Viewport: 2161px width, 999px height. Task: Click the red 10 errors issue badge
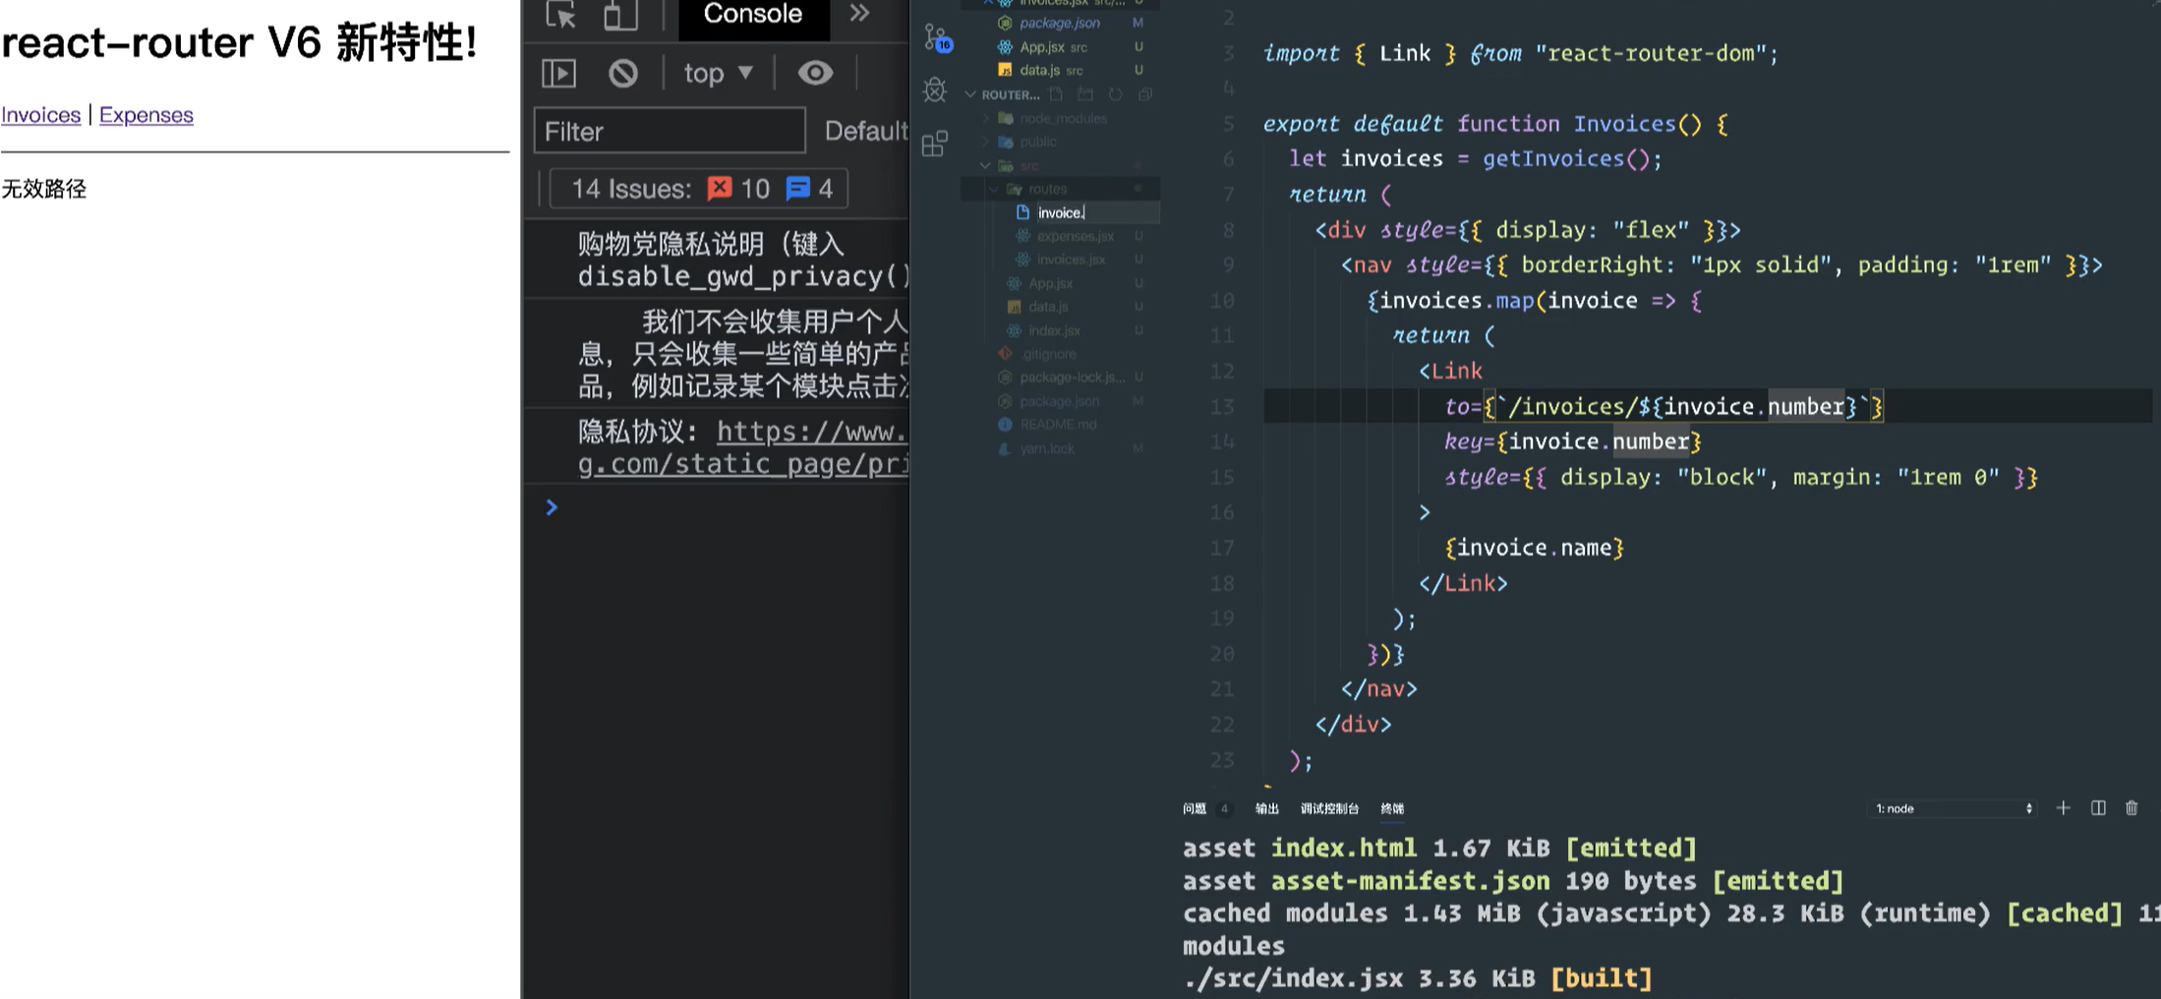(739, 189)
